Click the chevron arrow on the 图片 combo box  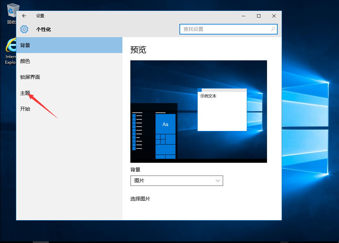(x=218, y=181)
